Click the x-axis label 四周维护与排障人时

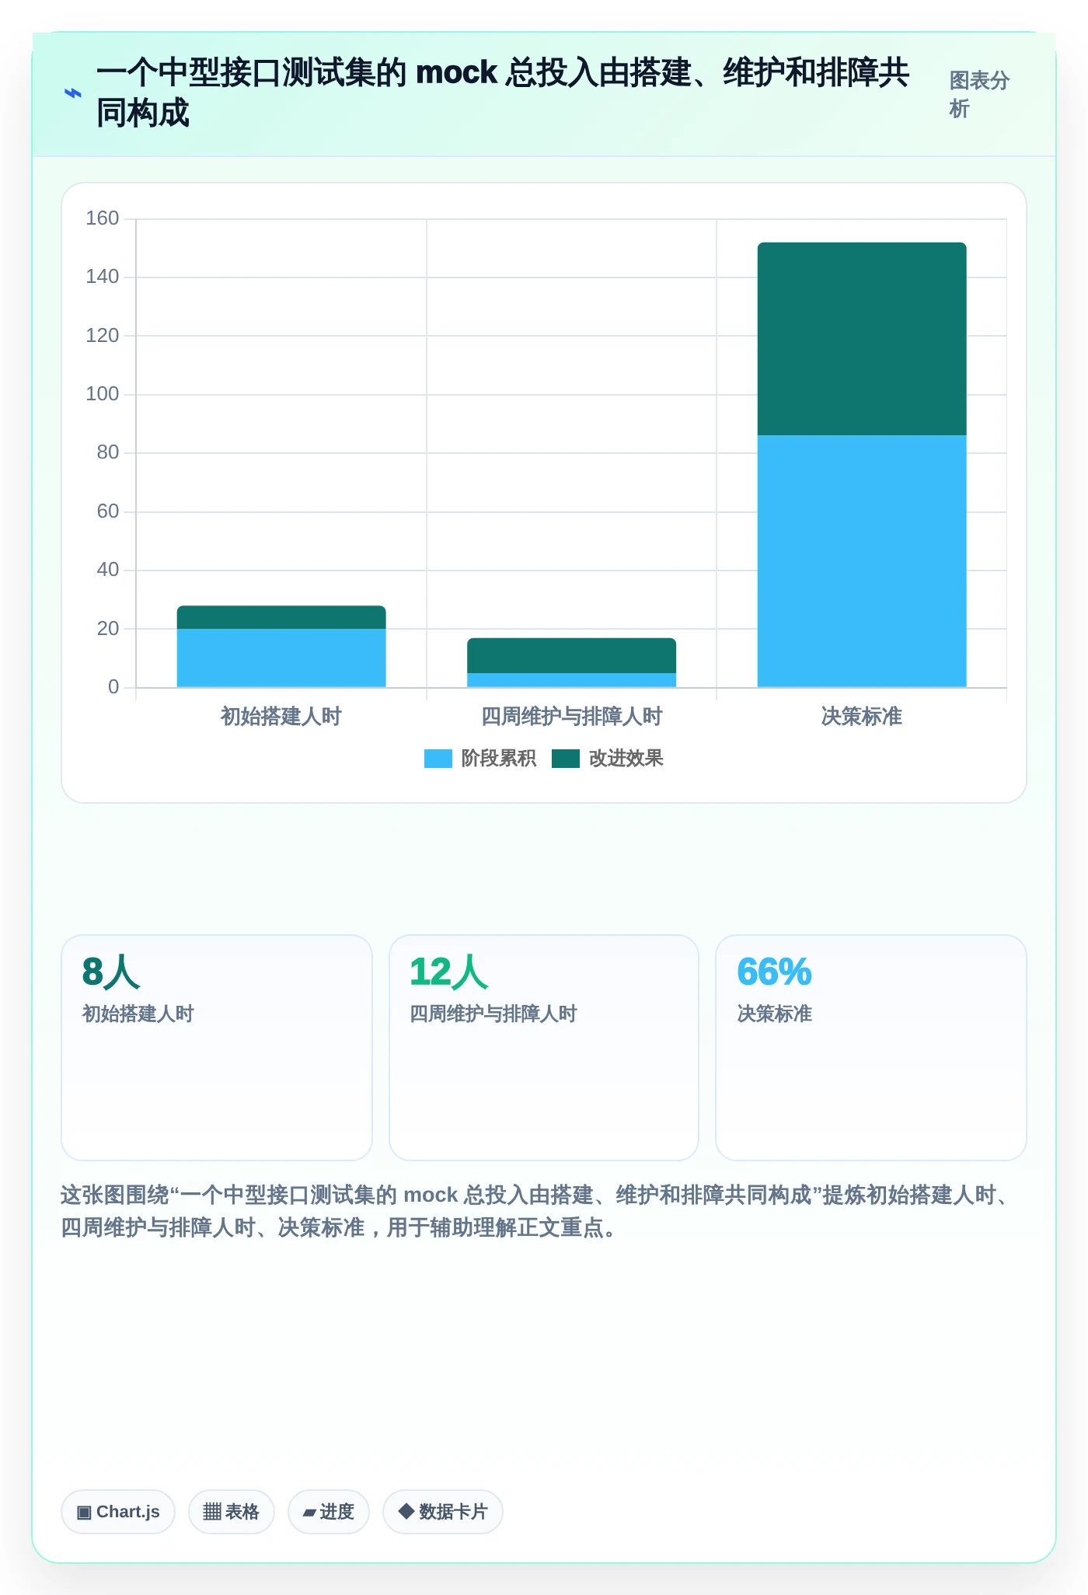point(571,716)
